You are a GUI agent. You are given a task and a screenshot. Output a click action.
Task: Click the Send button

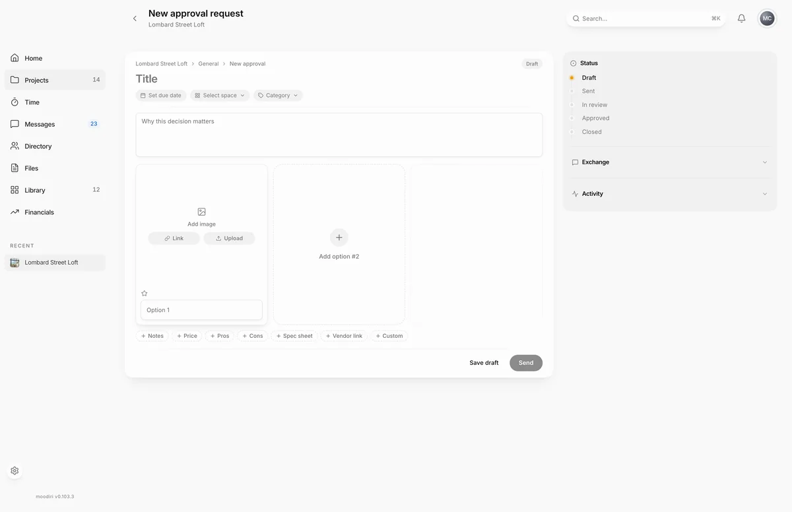coord(526,363)
